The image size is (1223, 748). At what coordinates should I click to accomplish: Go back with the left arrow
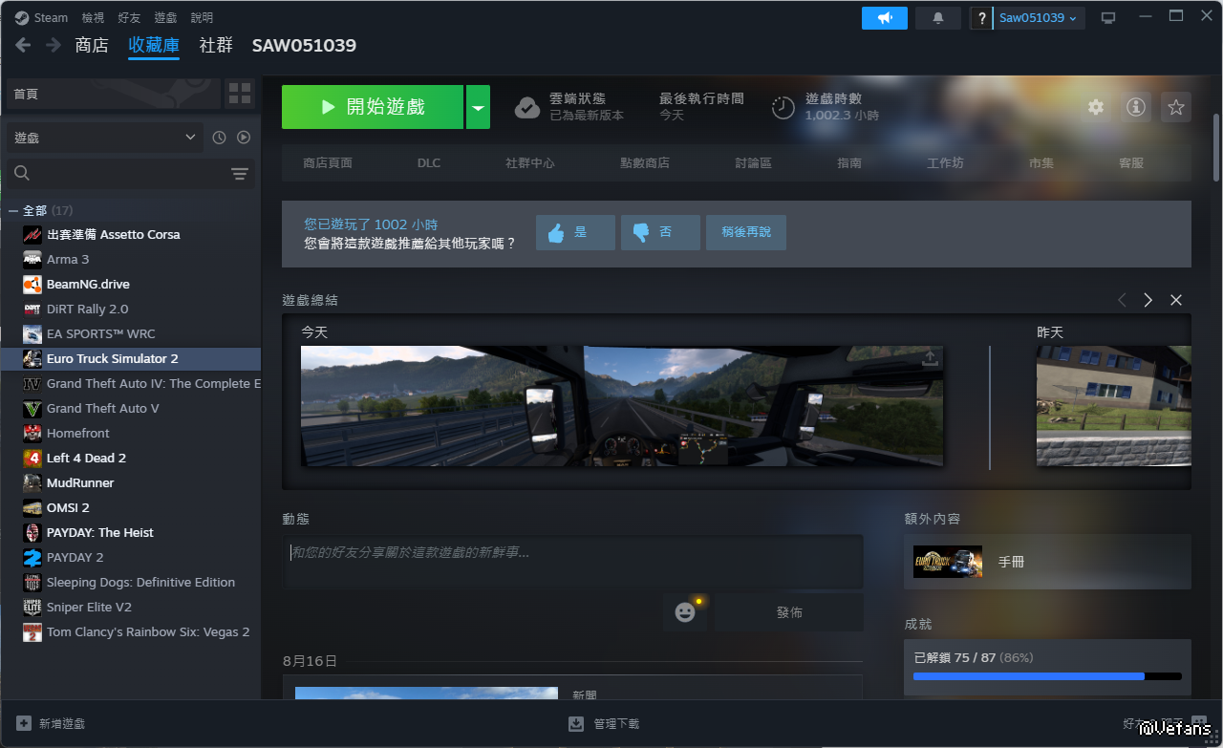[x=23, y=45]
